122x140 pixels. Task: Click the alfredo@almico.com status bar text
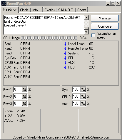(95, 137)
